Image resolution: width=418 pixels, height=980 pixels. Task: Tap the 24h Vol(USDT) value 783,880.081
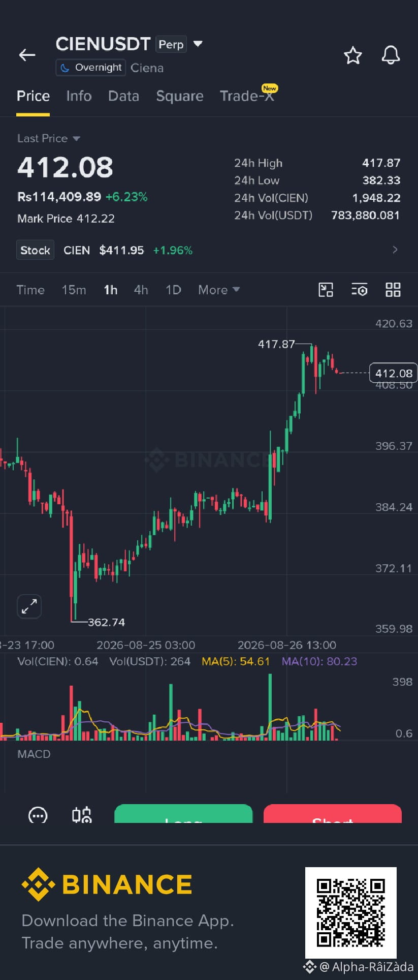(365, 216)
